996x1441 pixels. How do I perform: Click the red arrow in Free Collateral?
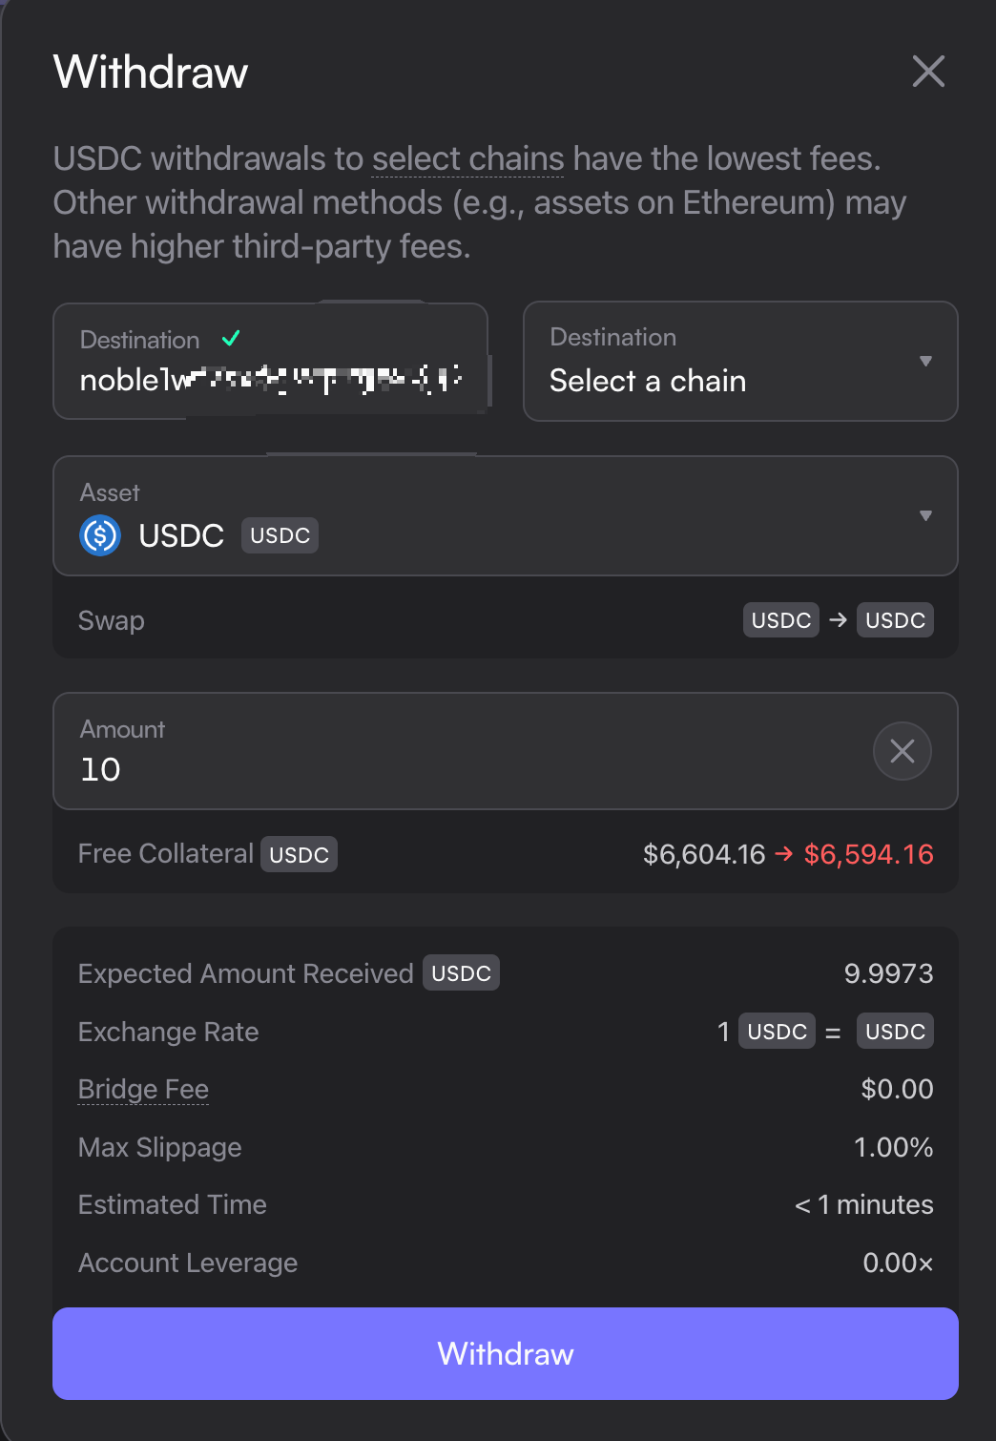784,854
